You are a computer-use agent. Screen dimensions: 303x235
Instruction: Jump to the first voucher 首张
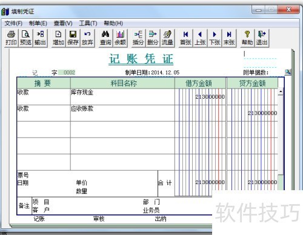point(185,38)
